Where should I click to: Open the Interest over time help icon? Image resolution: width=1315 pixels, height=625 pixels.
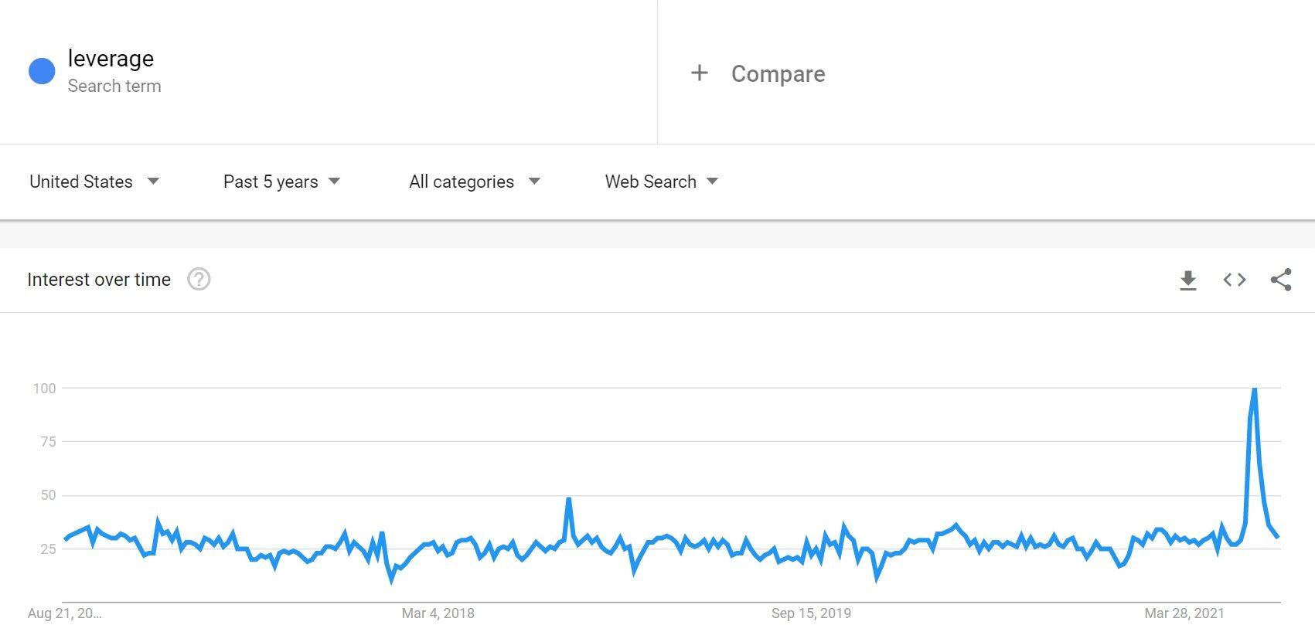coord(199,279)
